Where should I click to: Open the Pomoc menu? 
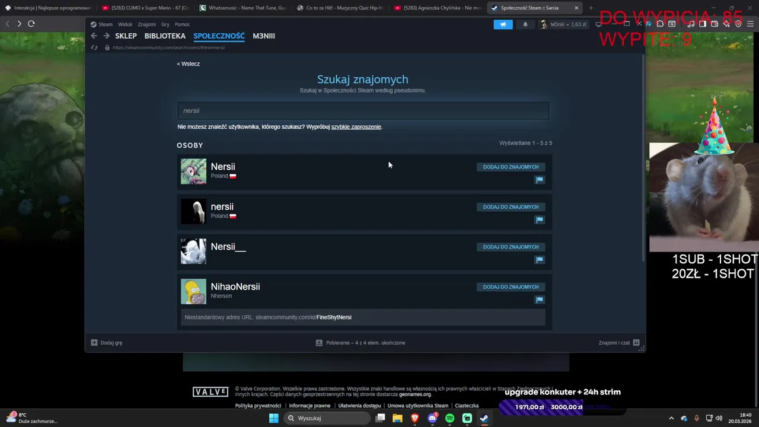tap(182, 24)
